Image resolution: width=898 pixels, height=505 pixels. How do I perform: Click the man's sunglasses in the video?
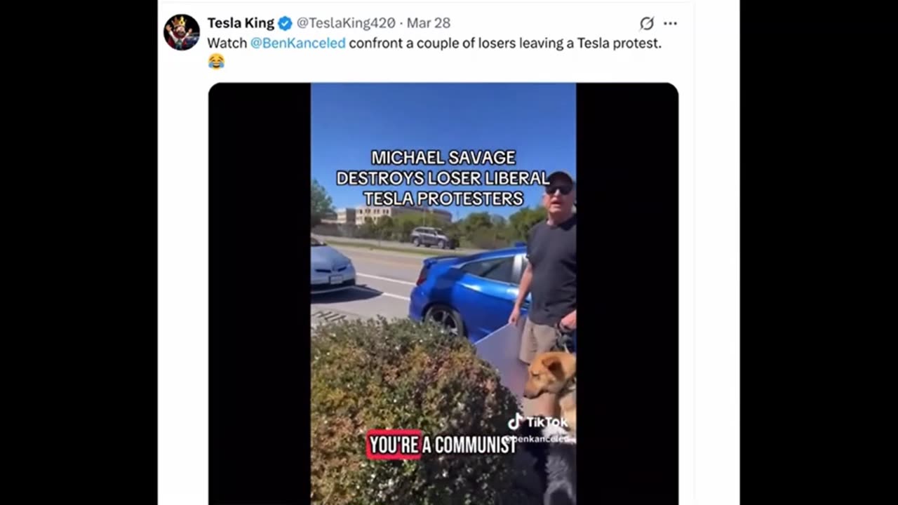click(x=559, y=189)
